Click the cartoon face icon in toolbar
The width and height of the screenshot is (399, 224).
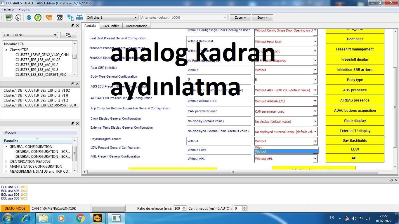pyautogui.click(x=18, y=17)
